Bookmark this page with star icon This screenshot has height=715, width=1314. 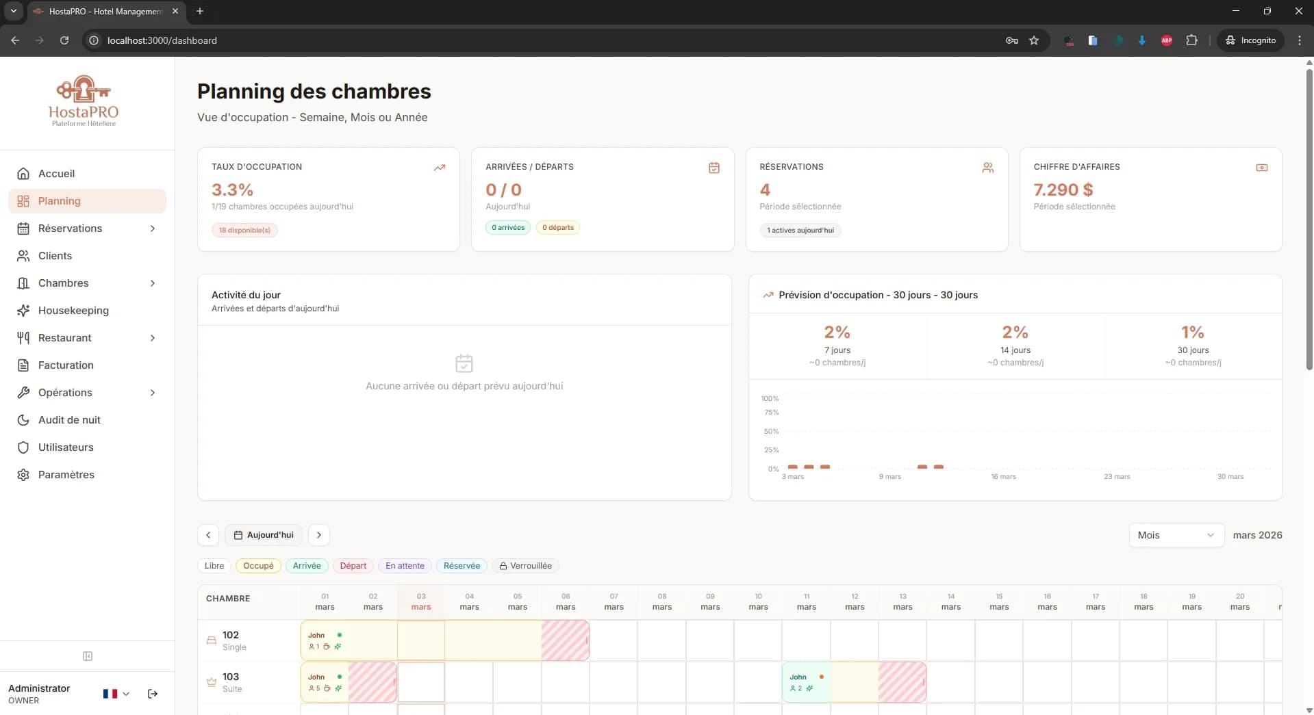click(1034, 40)
